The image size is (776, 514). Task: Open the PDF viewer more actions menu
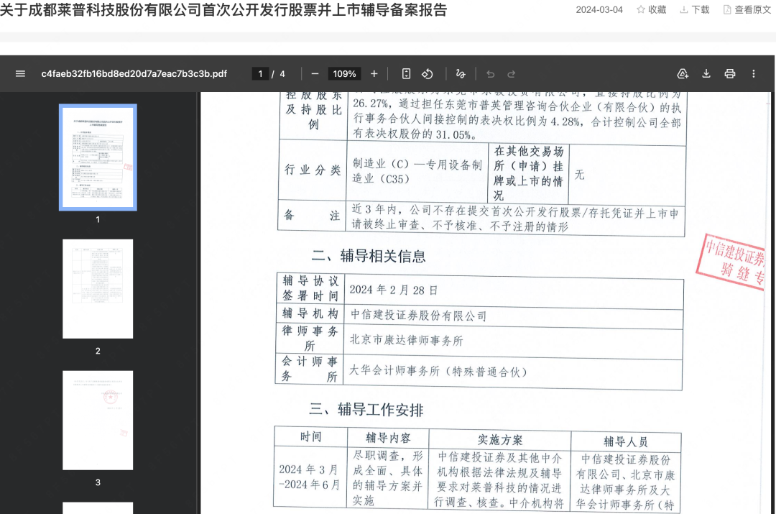(754, 74)
